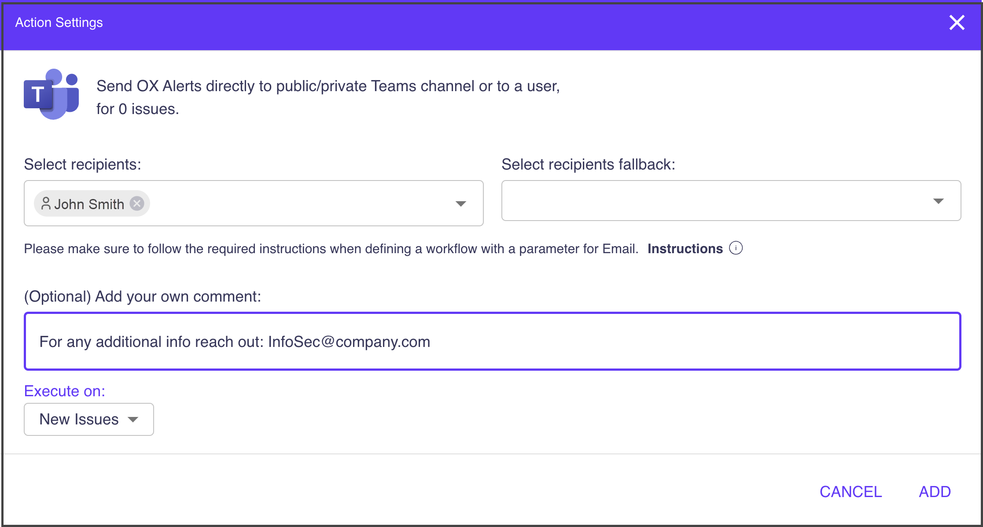
Task: Remove John Smith from recipients
Action: click(x=137, y=204)
